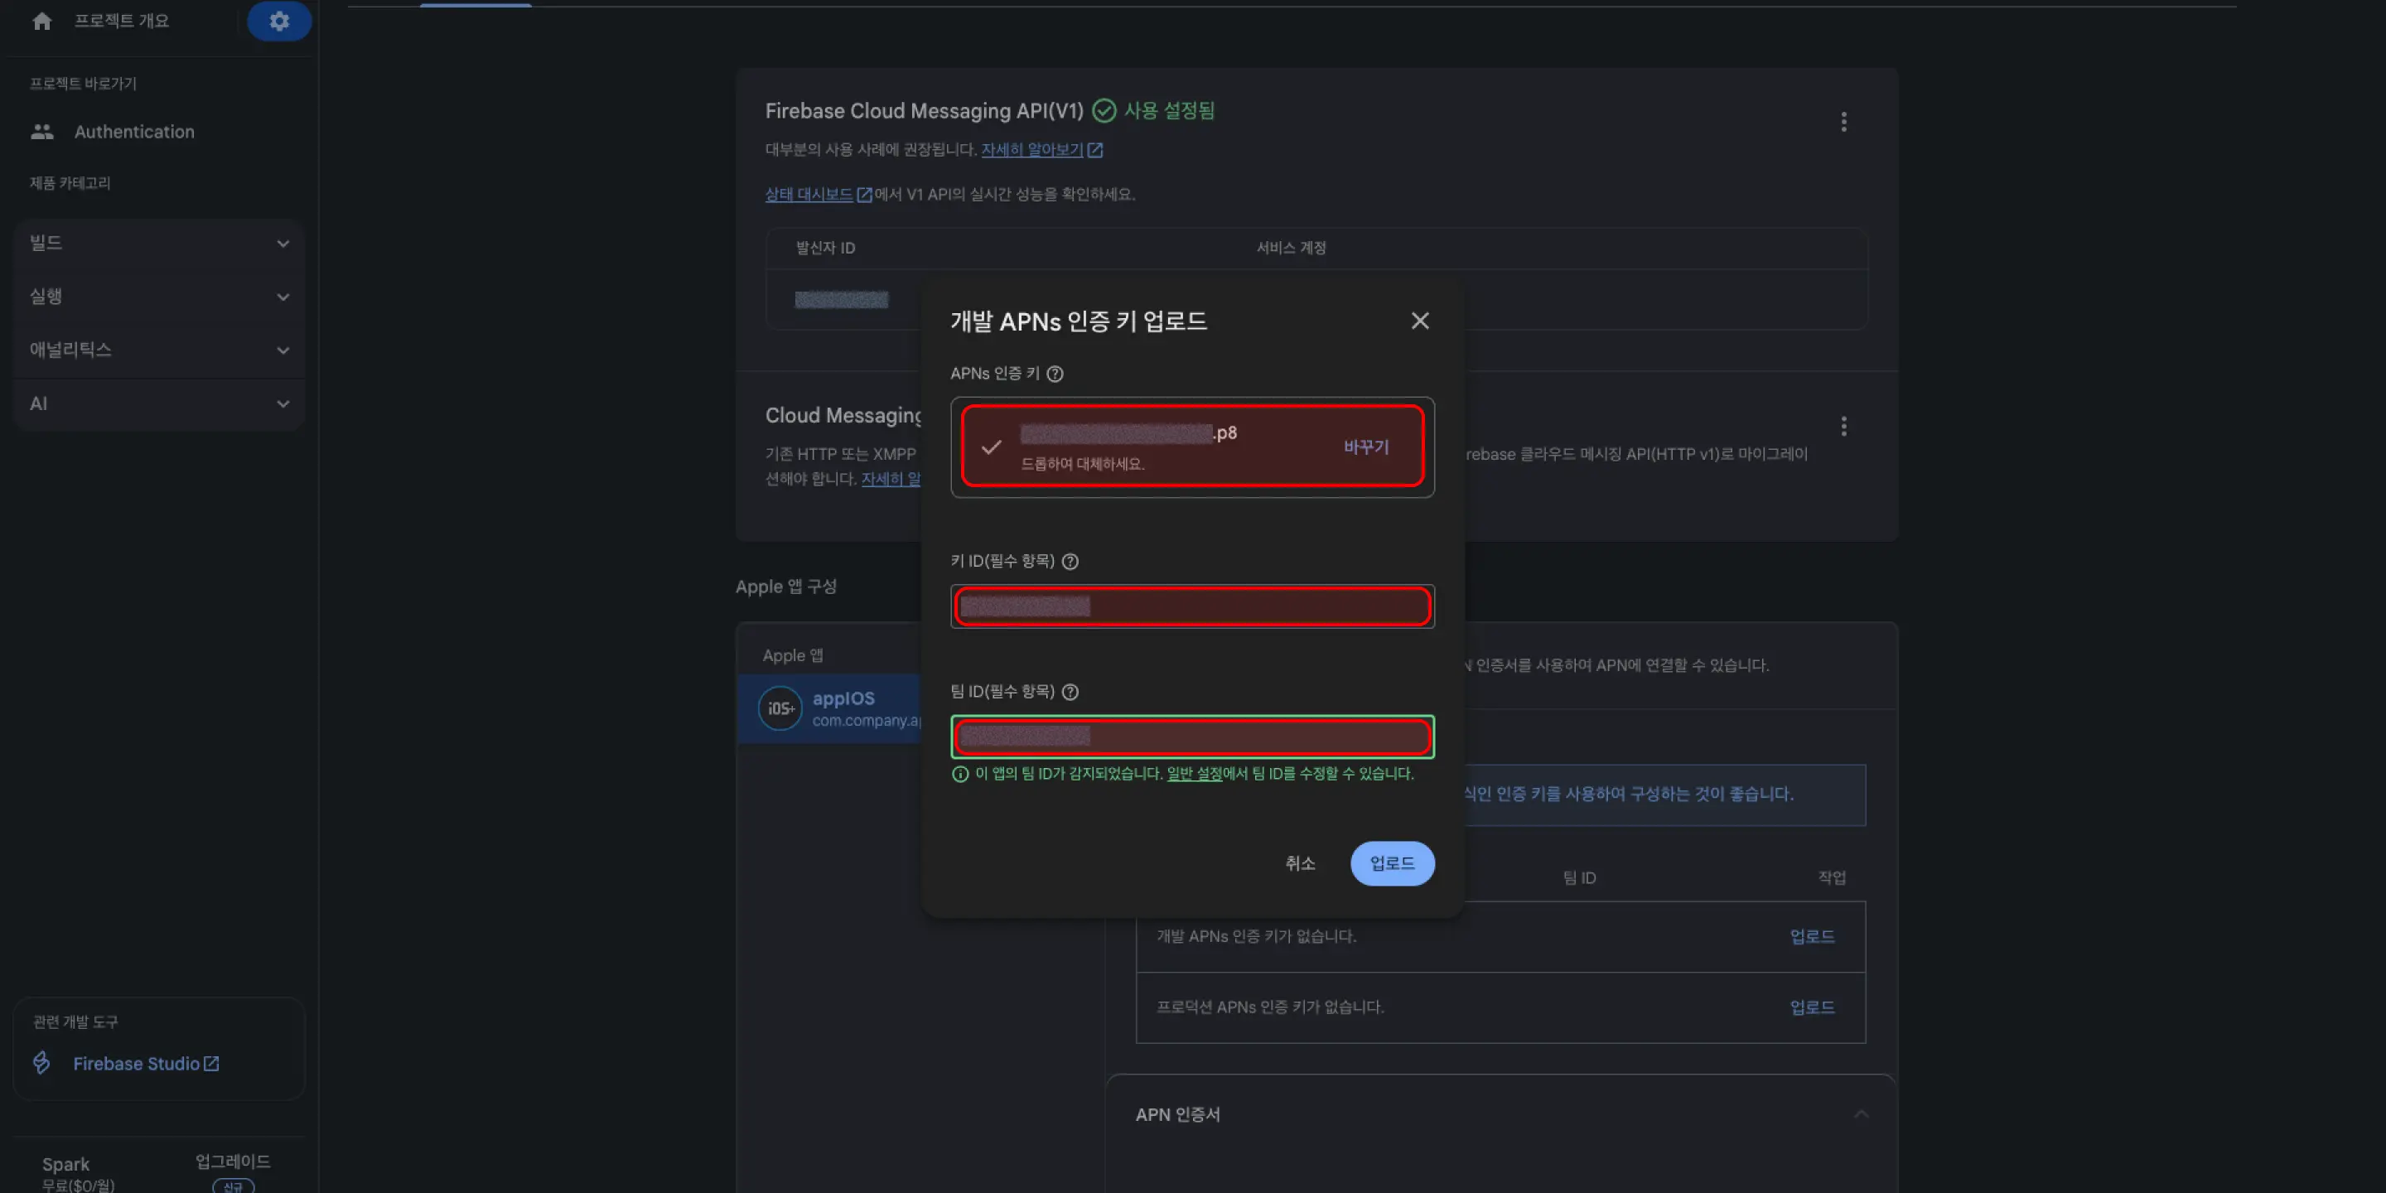Click 자세히 link in Cloud Messaging legacy text

click(890, 479)
